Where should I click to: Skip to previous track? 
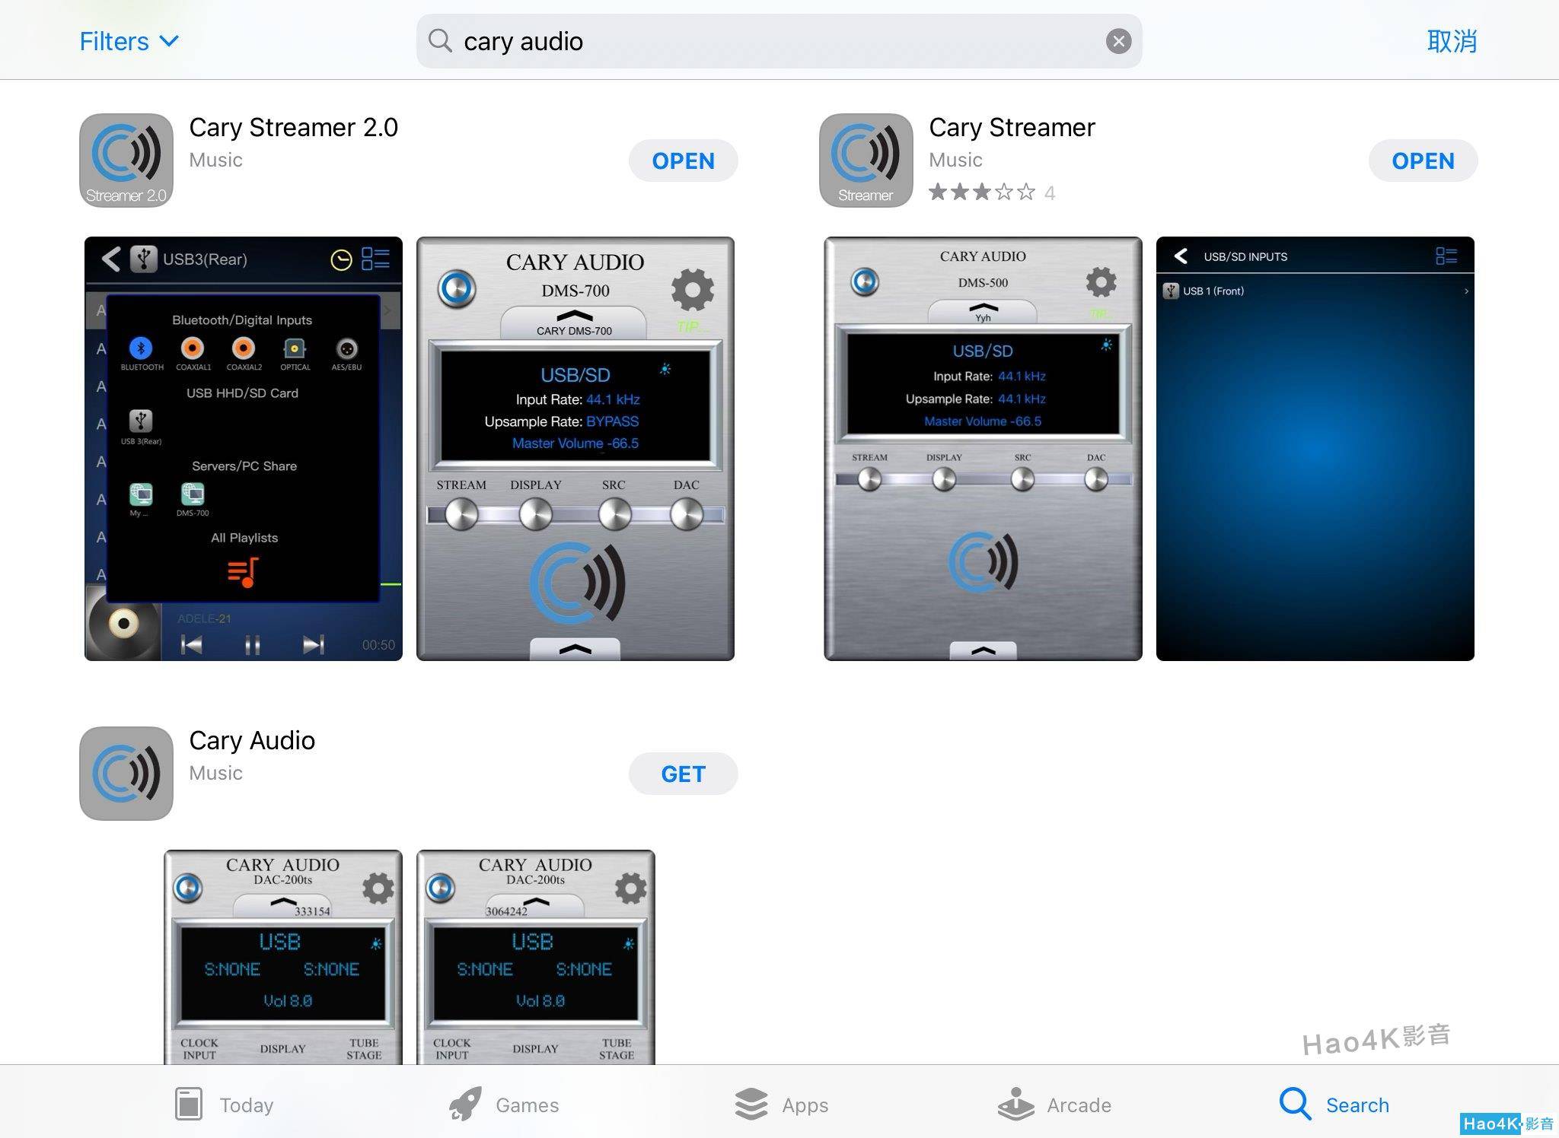[191, 645]
